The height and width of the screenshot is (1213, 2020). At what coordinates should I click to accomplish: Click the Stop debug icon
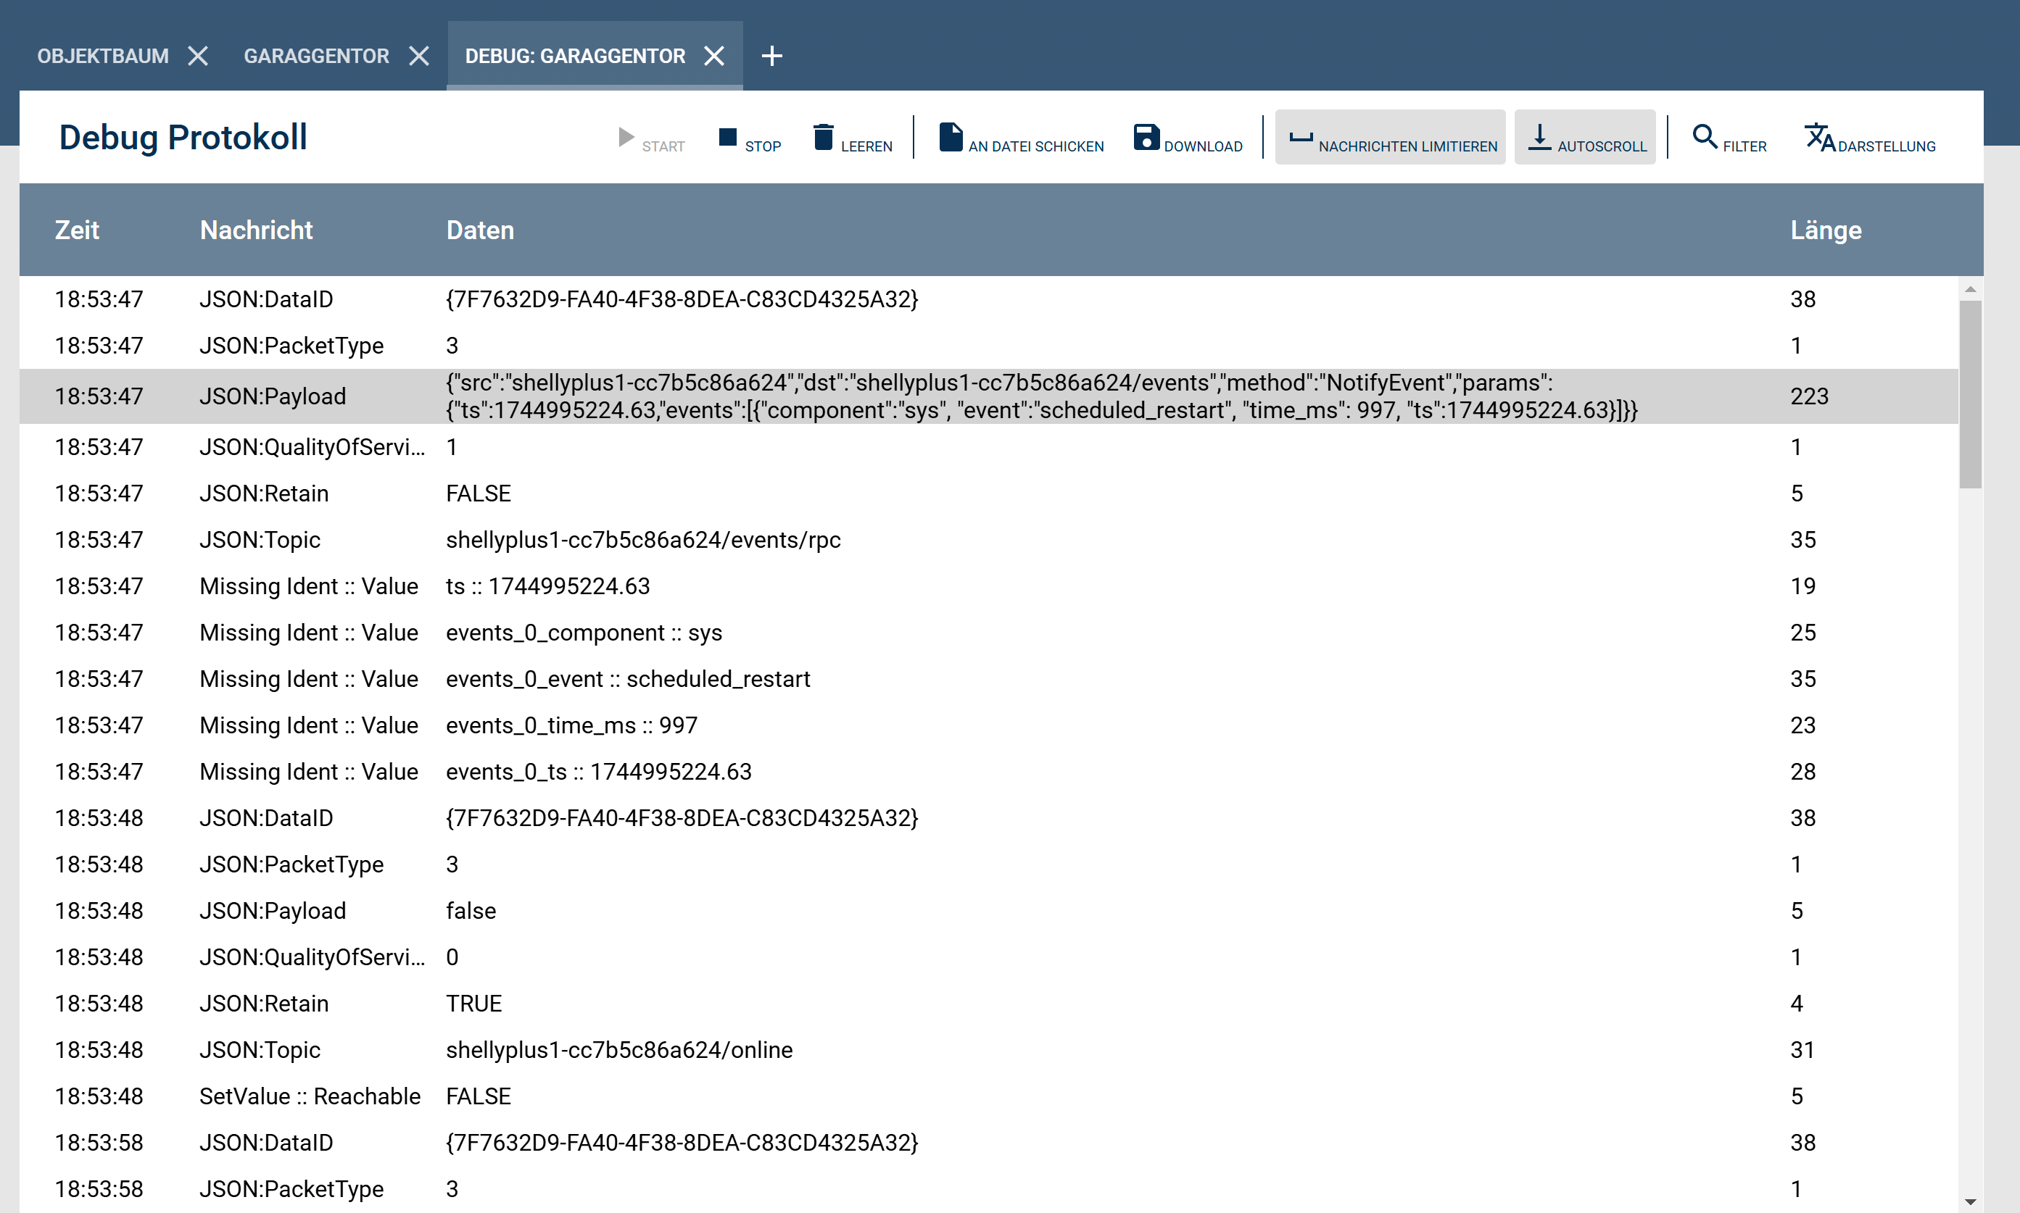point(727,138)
